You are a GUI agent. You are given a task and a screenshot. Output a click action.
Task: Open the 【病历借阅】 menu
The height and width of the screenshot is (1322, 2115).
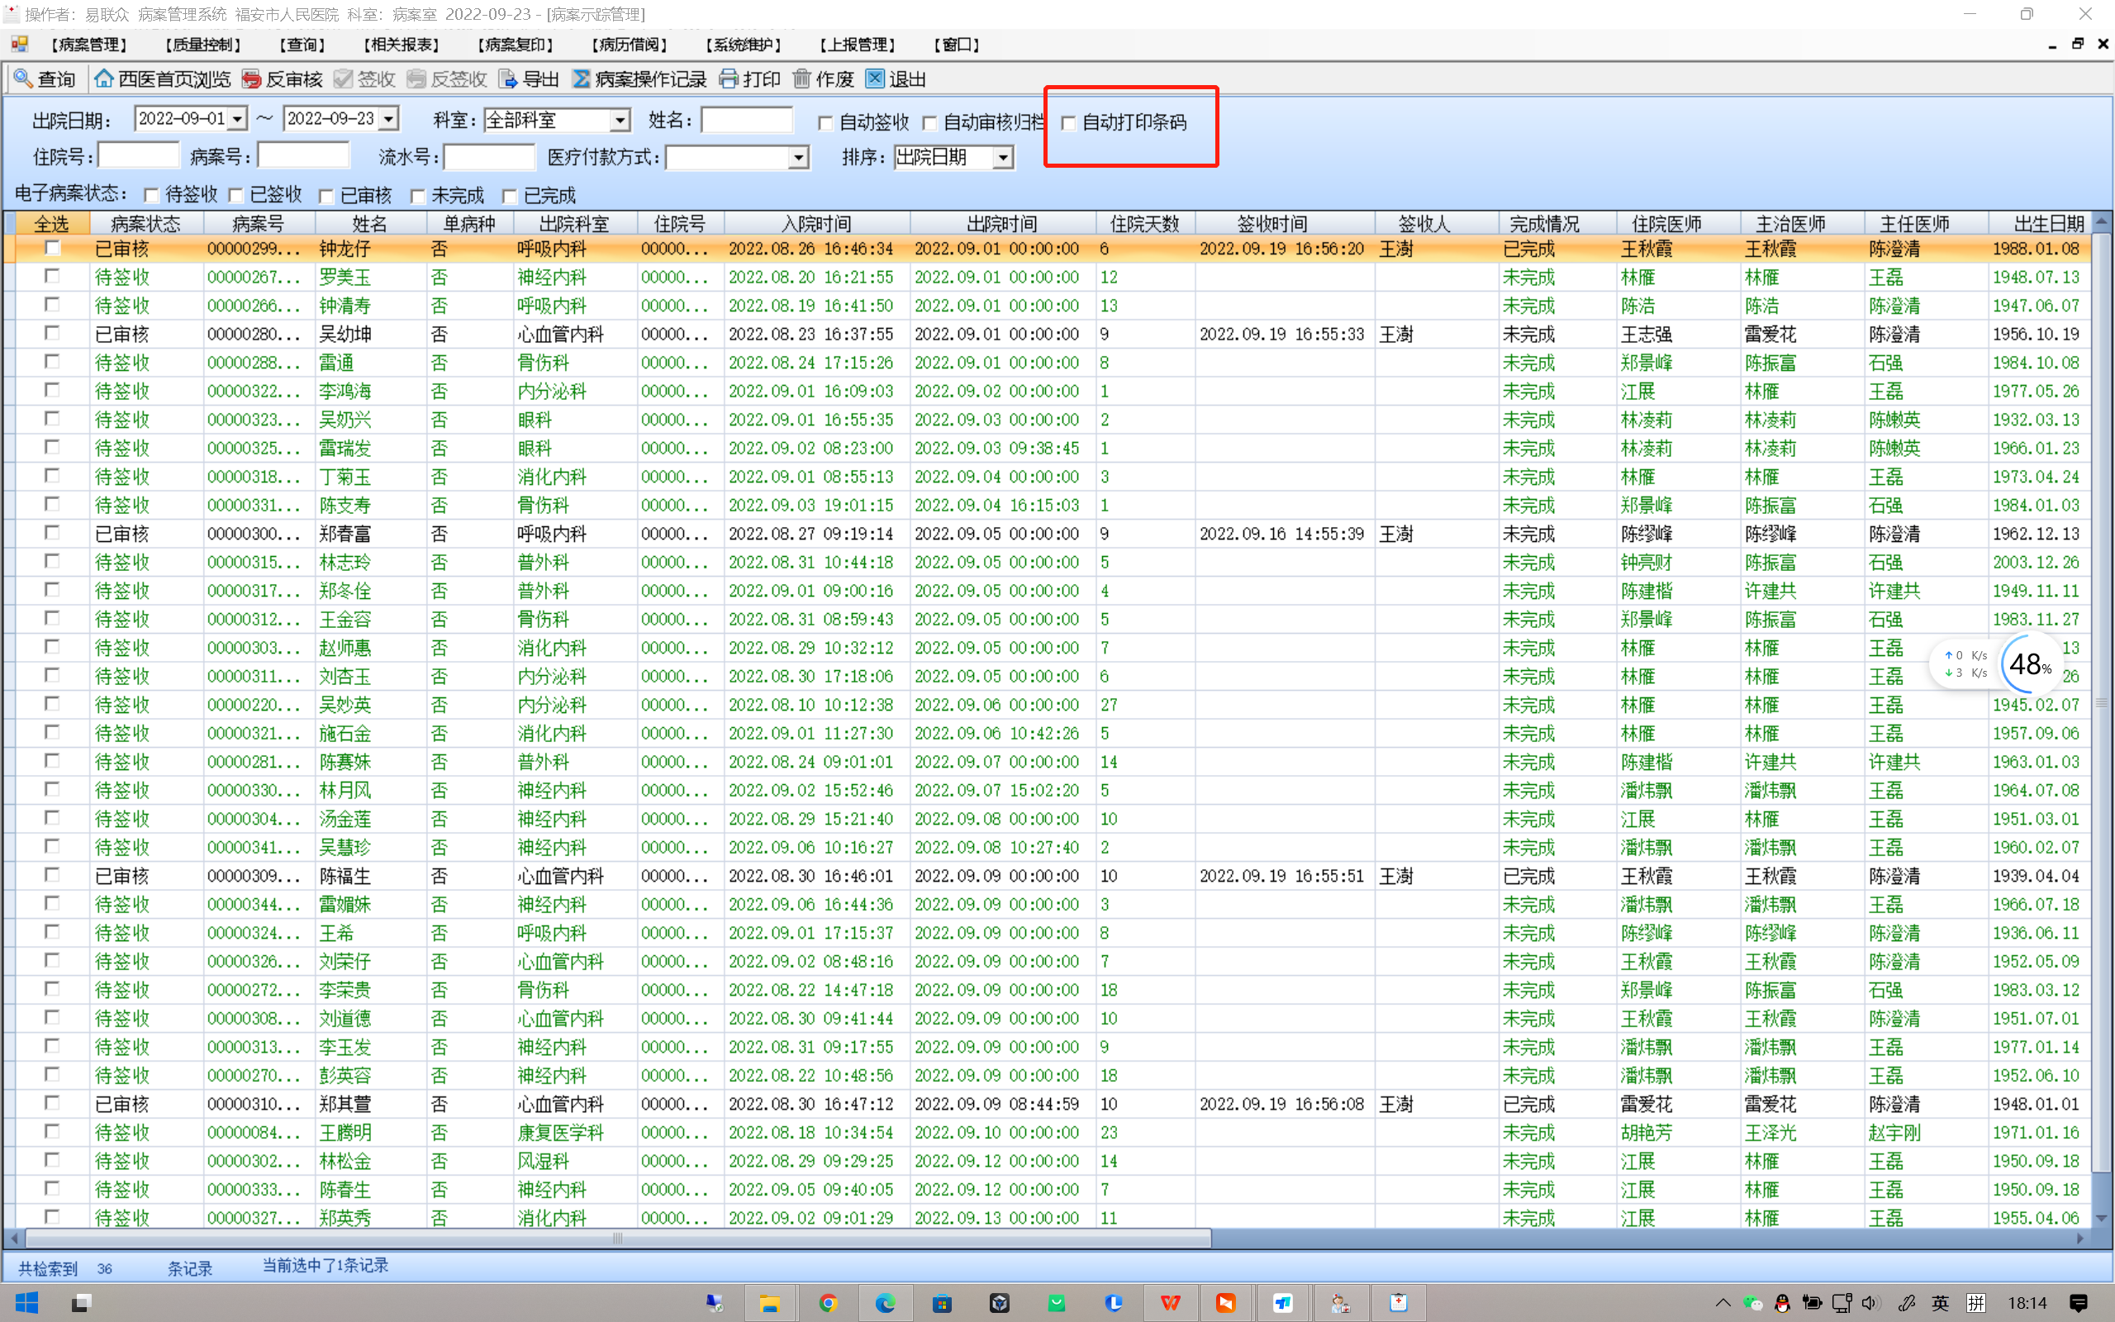coord(630,45)
